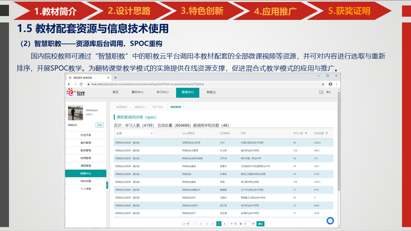Image resolution: width=411 pixels, height=231 pixels.
Task: Click the 3.特色创新 slide navigation arrow
Action: coord(202,11)
